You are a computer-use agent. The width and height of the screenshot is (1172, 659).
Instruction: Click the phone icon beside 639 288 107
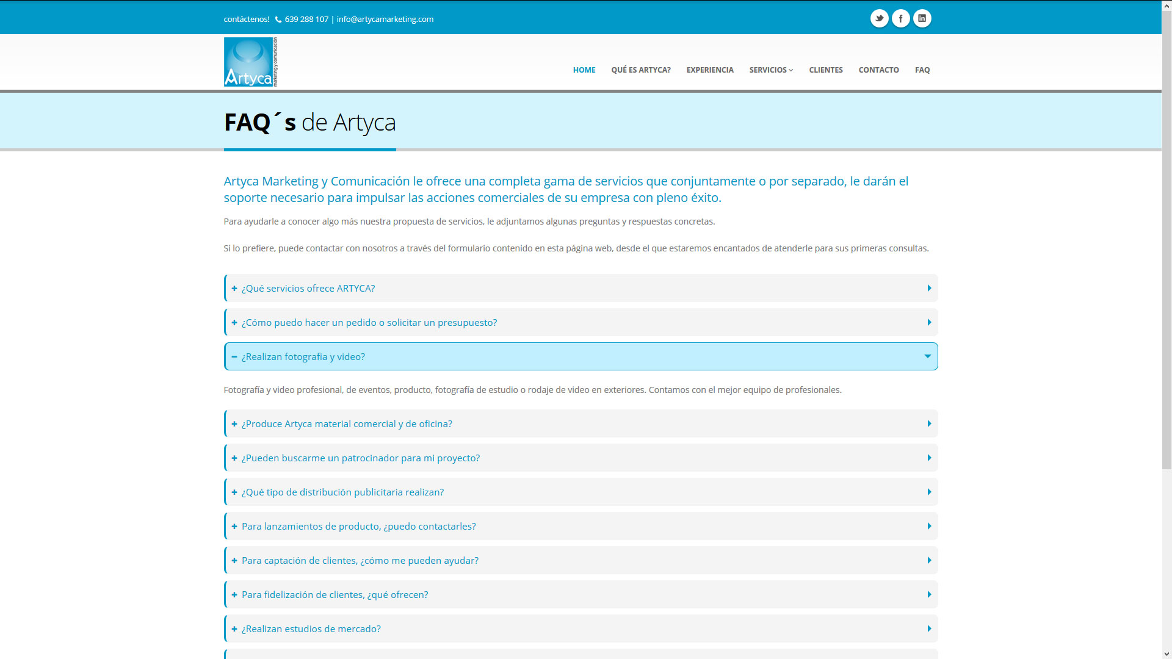click(278, 20)
